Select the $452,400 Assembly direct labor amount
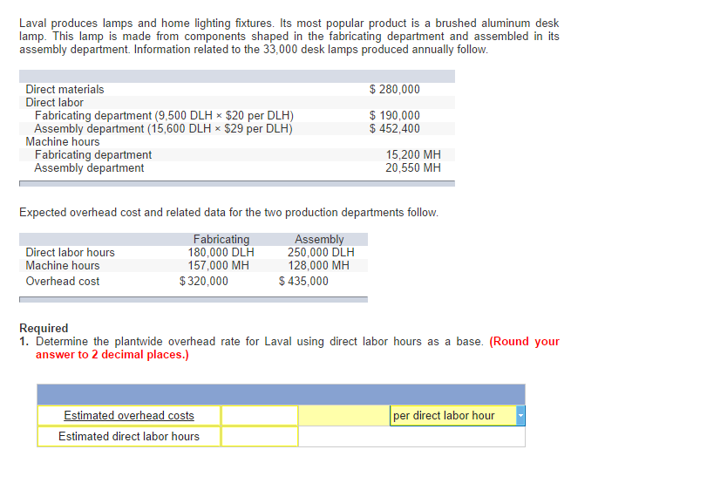The image size is (707, 504). [x=395, y=128]
